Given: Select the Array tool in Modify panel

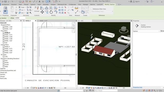Looking at the screenshot, I should coord(59,10).
